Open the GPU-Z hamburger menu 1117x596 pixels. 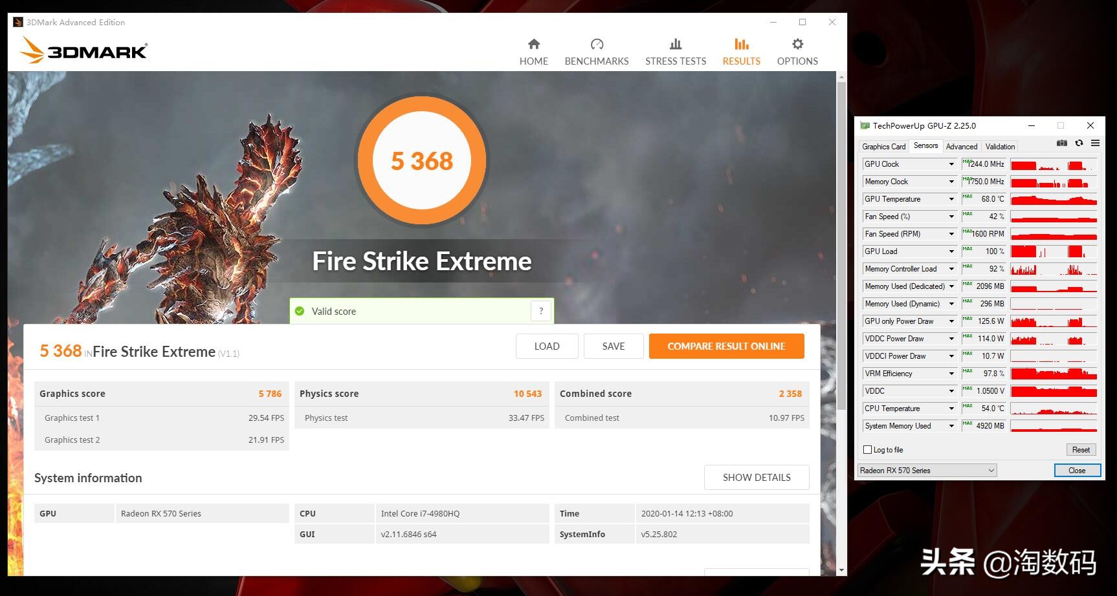coord(1095,143)
